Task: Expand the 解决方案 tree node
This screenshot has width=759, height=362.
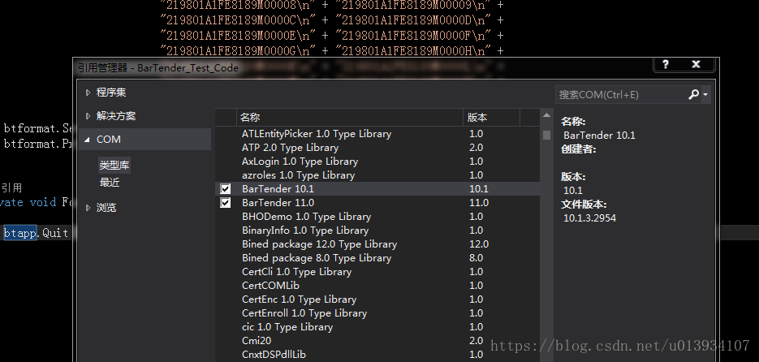Action: [88, 116]
